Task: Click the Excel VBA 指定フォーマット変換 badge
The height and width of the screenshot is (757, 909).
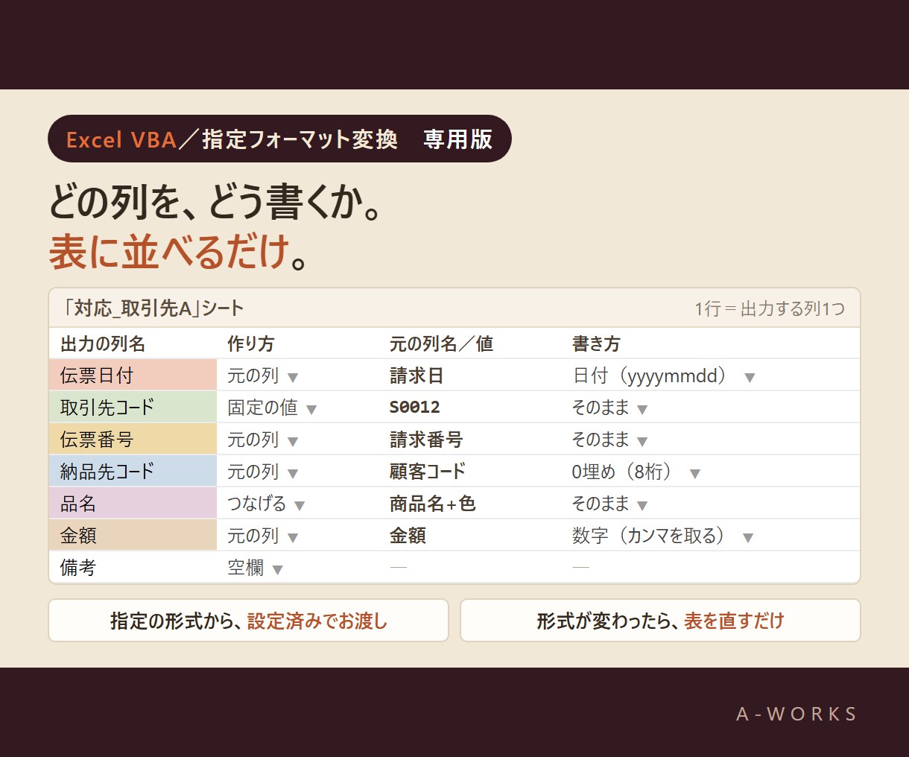Action: coord(279,139)
